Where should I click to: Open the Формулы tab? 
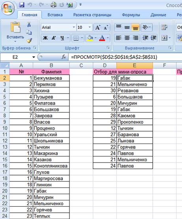[131, 15]
